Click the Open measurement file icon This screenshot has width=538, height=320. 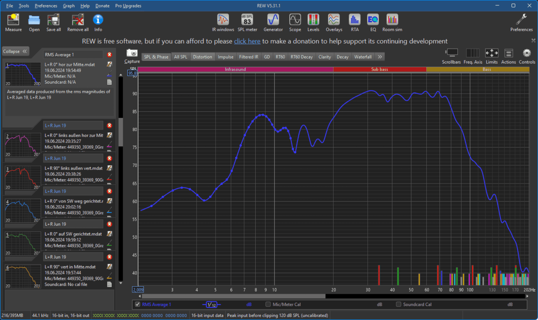[x=34, y=23]
